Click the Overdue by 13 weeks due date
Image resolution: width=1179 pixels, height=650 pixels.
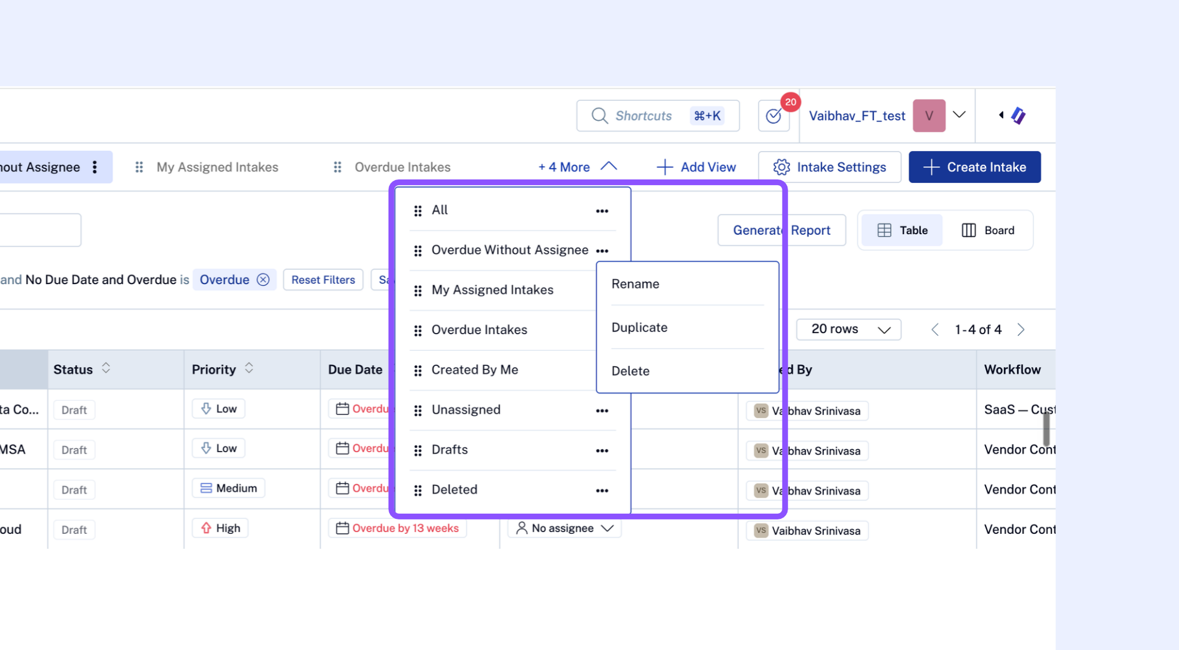397,528
